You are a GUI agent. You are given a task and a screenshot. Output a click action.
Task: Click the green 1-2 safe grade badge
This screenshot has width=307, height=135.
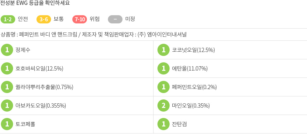tap(8, 19)
